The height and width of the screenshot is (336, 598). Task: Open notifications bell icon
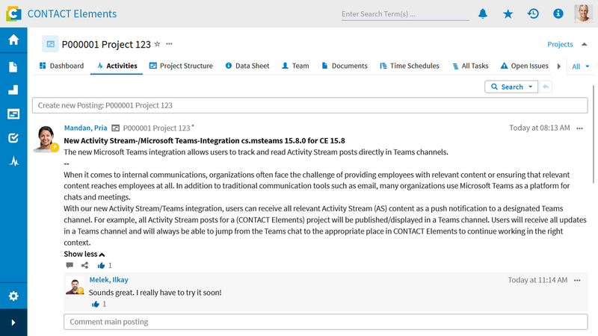(x=483, y=13)
